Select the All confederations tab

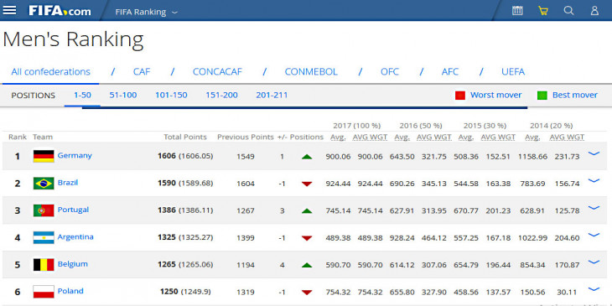(x=51, y=72)
